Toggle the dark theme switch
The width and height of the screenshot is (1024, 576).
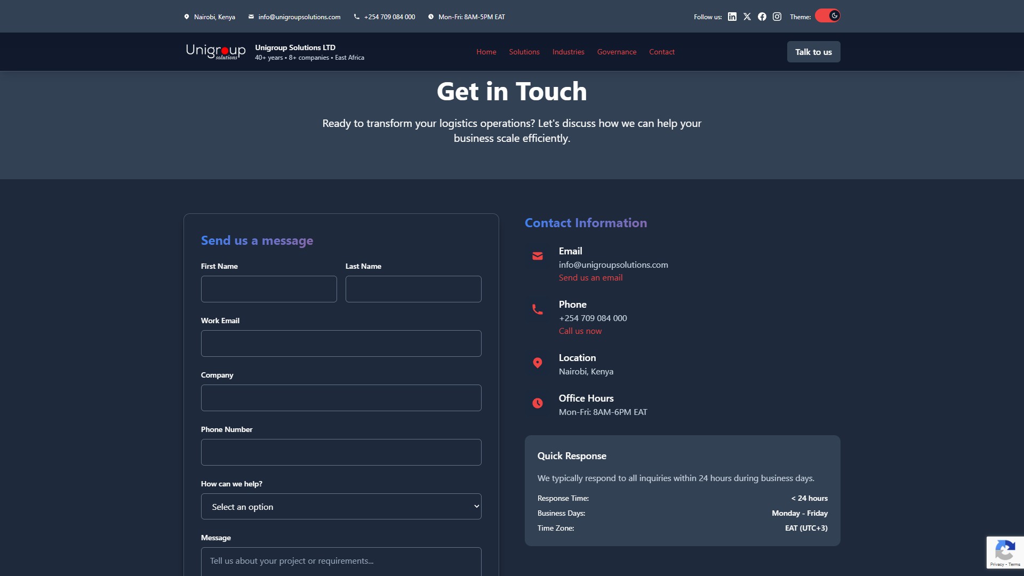[x=827, y=15]
